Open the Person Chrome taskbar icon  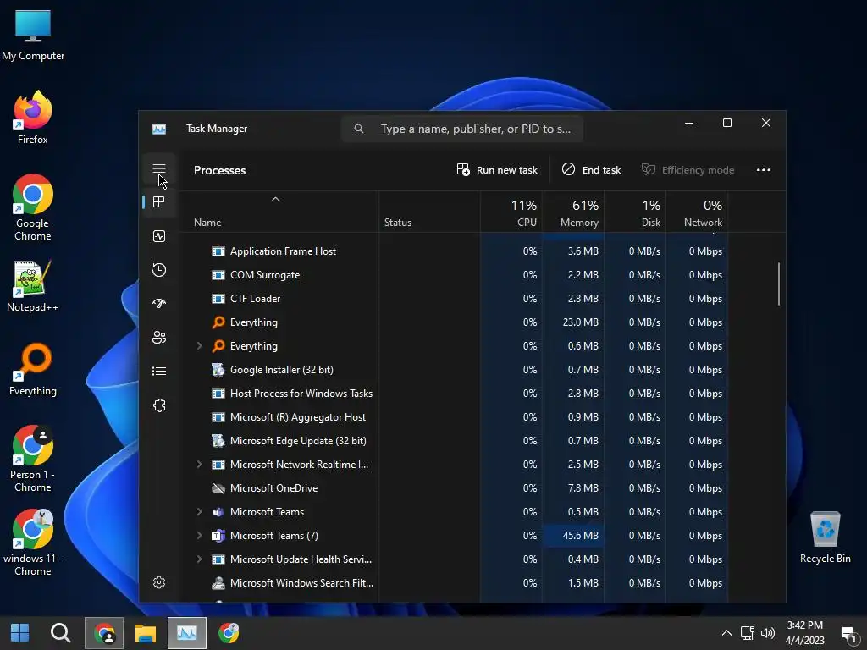(104, 633)
